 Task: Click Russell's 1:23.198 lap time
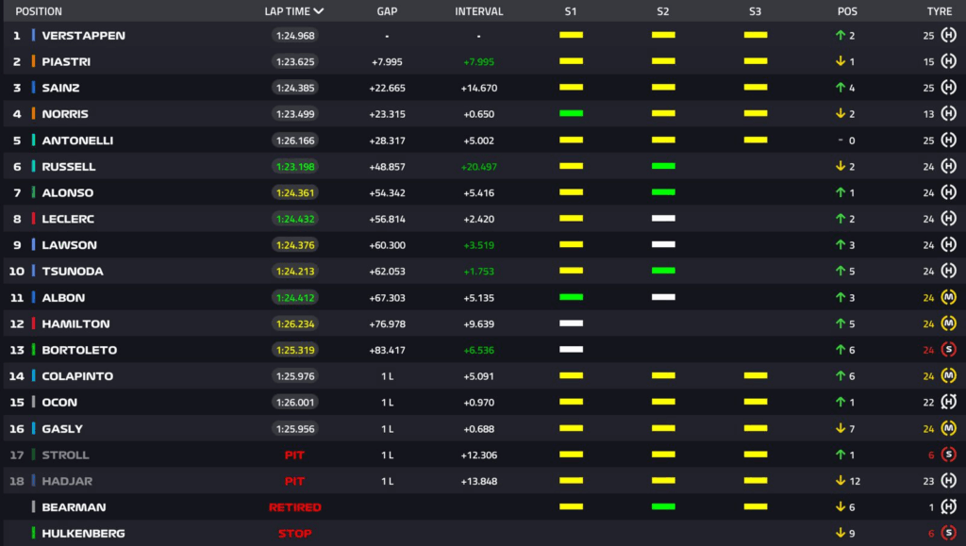click(295, 167)
